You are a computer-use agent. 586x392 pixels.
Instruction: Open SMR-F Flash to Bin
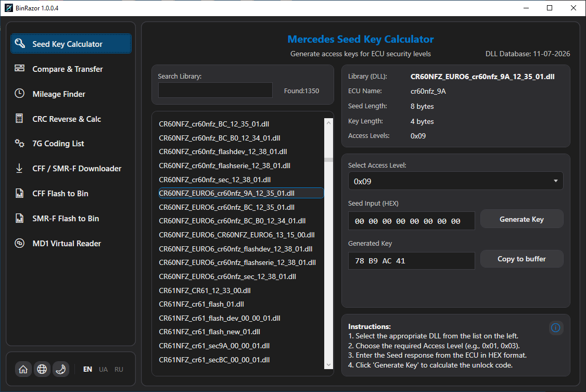[x=71, y=219]
